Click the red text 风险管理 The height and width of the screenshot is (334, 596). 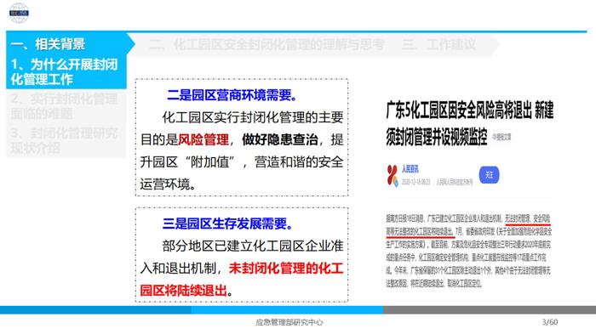tap(203, 139)
